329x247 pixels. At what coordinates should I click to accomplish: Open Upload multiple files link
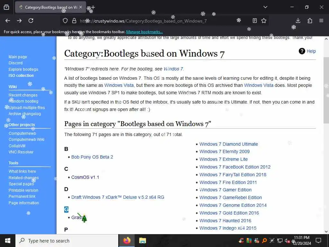tap(27, 107)
